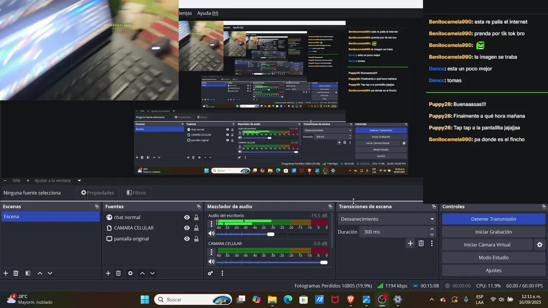
Task: Open OBS Studio taskbar icon
Action: [382, 300]
